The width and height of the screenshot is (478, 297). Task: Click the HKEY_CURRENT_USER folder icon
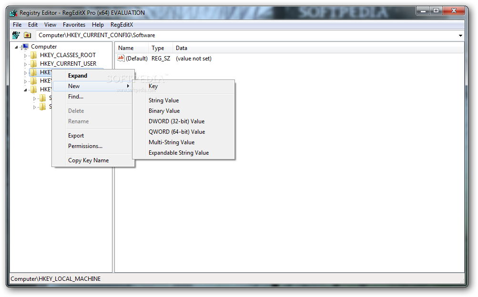(x=34, y=64)
